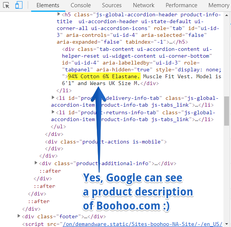The image size is (231, 227).
Task: Click the closing </ul> tag line
Action: [x=59, y=127]
